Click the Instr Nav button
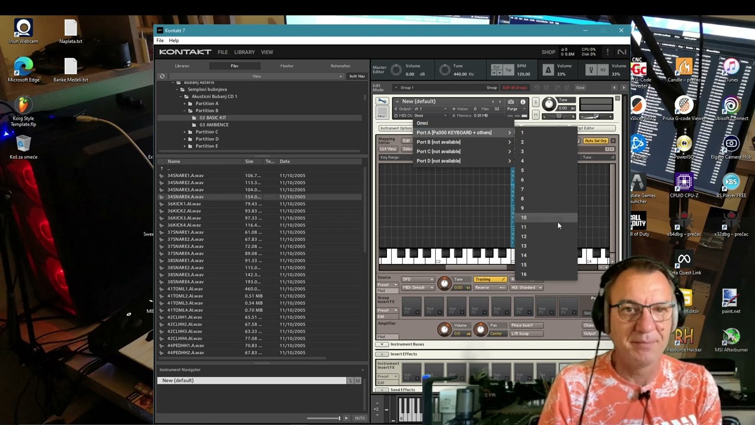The width and height of the screenshot is (755, 425). pos(357,76)
